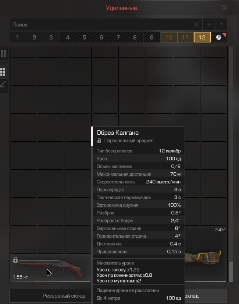This screenshot has height=304, width=239.
Task: Click the lock icon on the shotgun
Action: tap(15, 260)
